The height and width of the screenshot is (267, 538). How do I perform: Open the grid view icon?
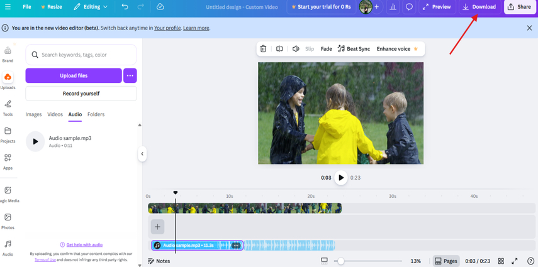pyautogui.click(x=501, y=261)
